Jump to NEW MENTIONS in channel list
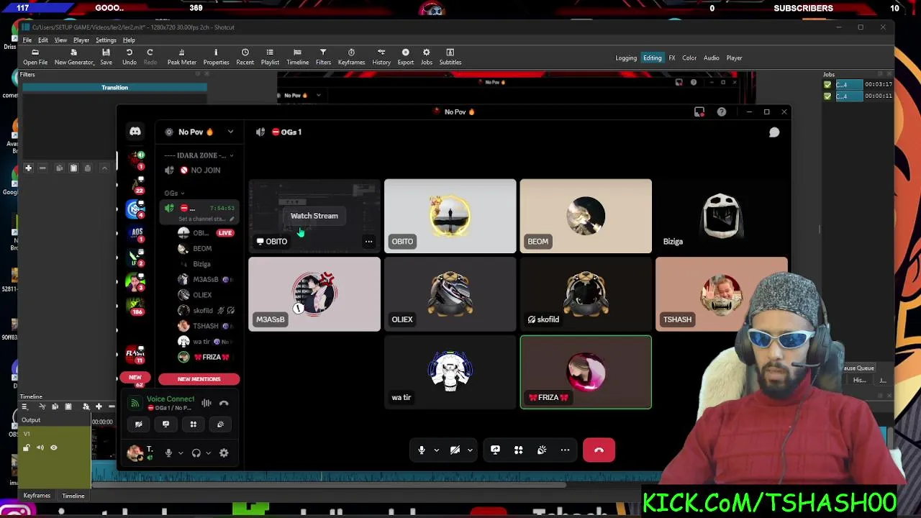The image size is (921, 518). pyautogui.click(x=199, y=379)
